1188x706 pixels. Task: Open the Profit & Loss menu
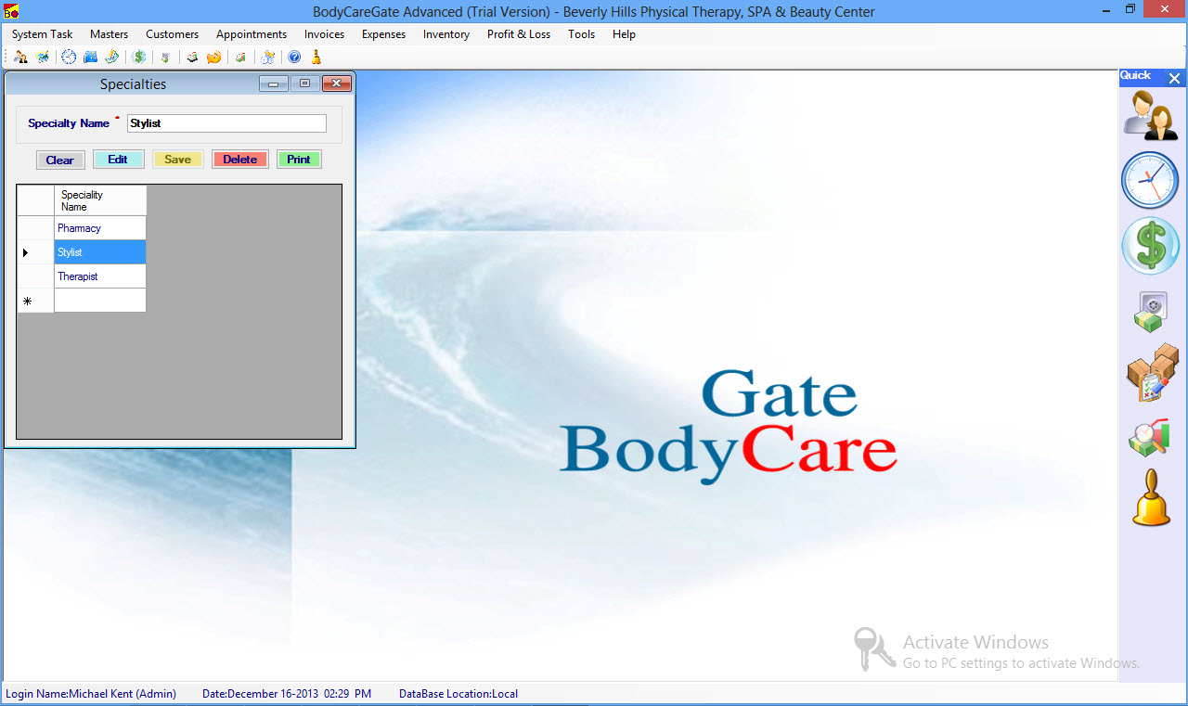[x=518, y=34]
